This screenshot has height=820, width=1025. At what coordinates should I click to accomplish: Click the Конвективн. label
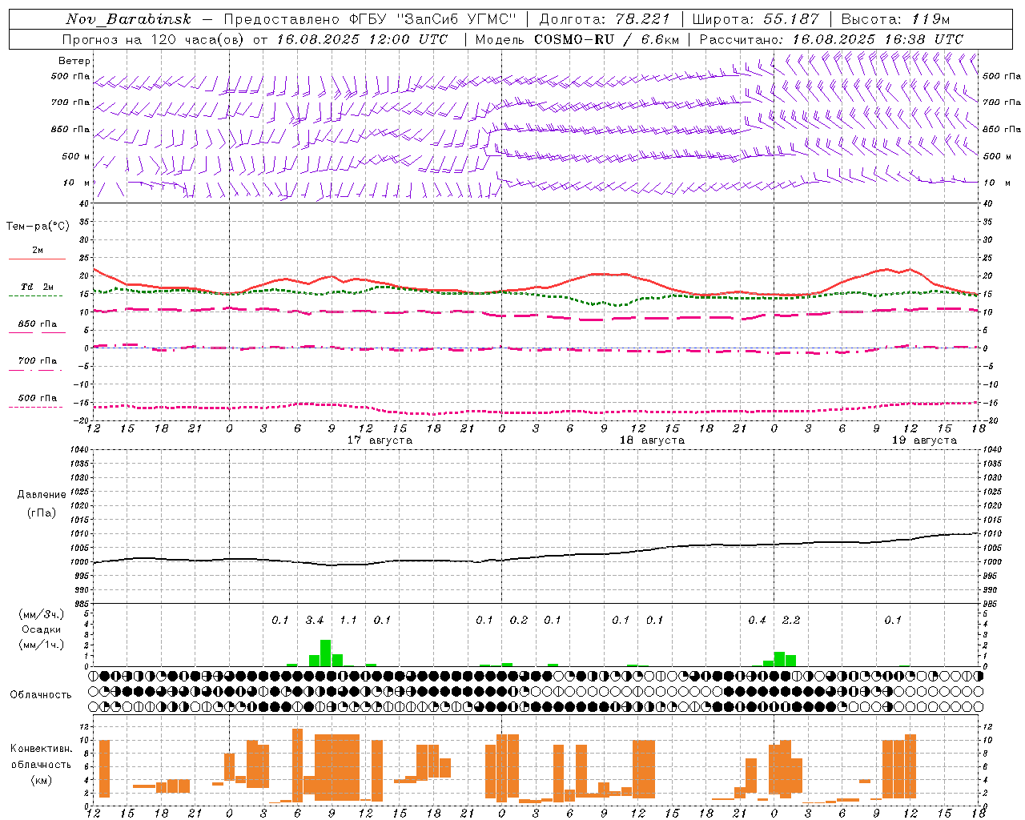pyautogui.click(x=41, y=749)
